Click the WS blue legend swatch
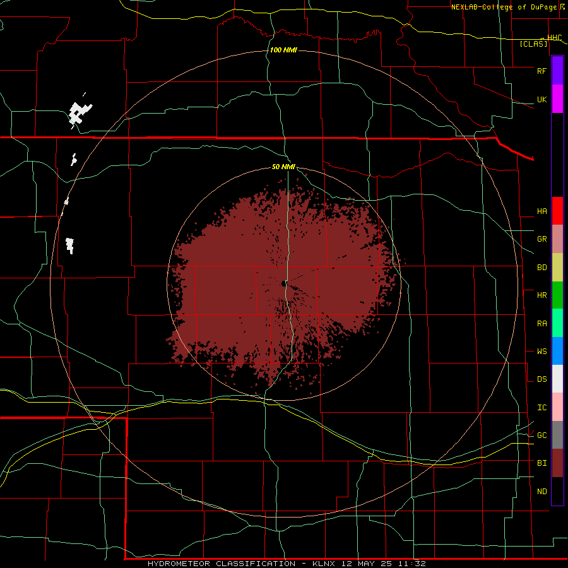This screenshot has height=568, width=568. coord(557,351)
